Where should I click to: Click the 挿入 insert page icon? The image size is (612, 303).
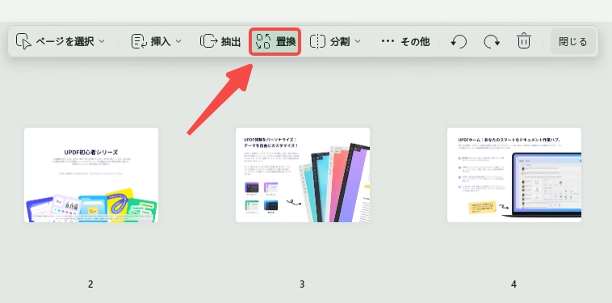click(x=139, y=41)
